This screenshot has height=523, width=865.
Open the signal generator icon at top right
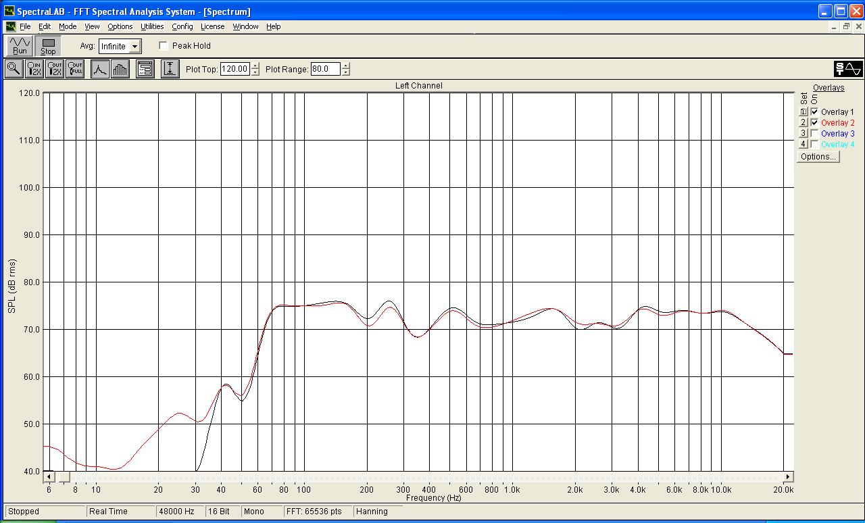click(848, 69)
